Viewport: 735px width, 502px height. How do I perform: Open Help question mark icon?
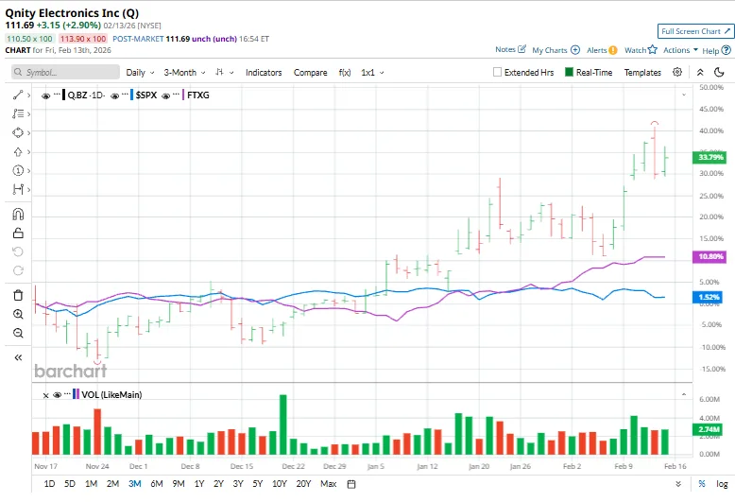(726, 50)
